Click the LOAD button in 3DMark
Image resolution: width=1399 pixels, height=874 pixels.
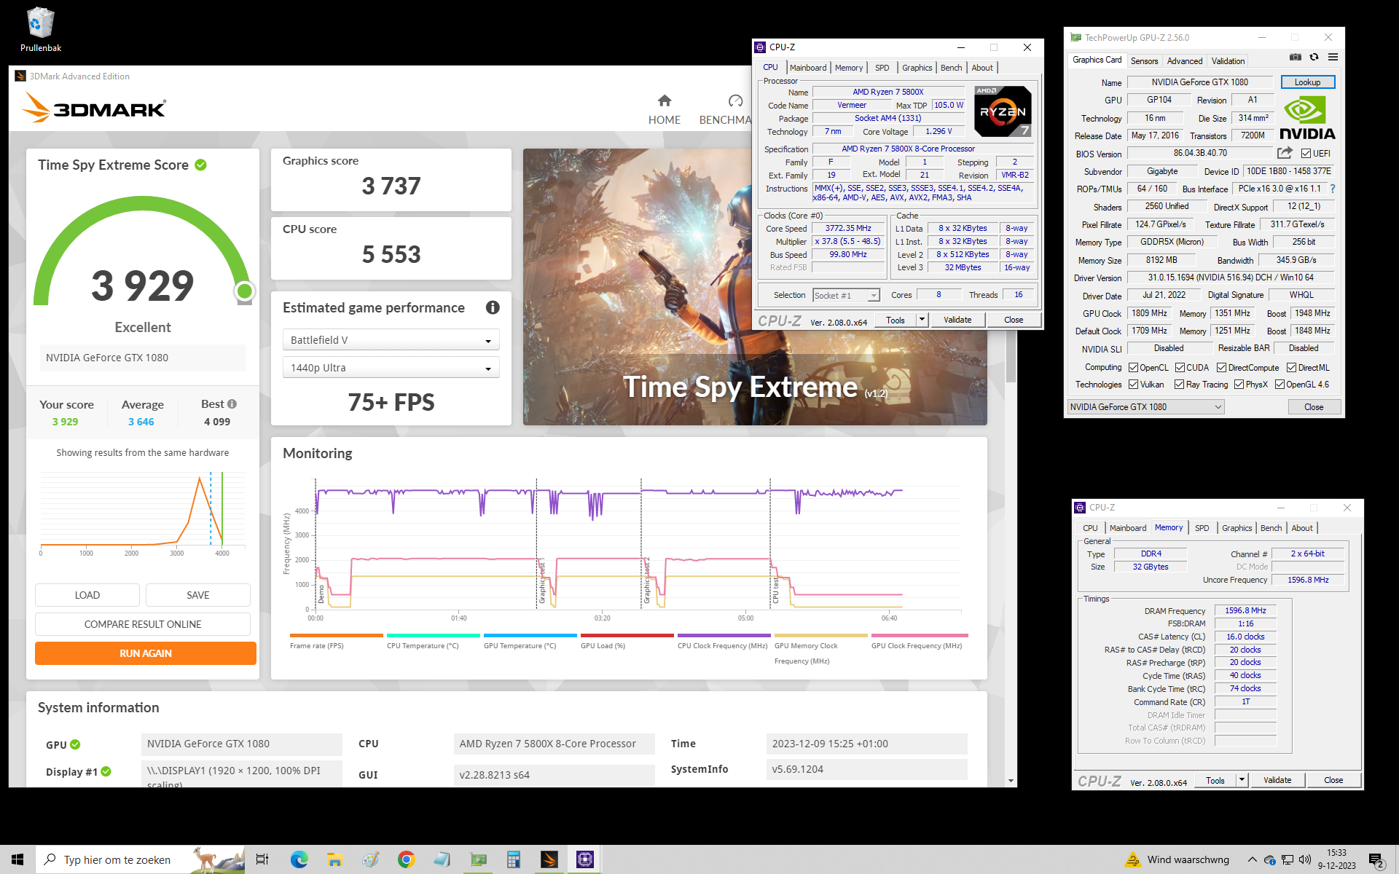point(87,595)
